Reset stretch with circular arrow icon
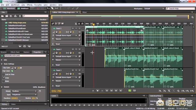Image resolution: width=196 pixels, height=110 pixels. (x=40, y=91)
